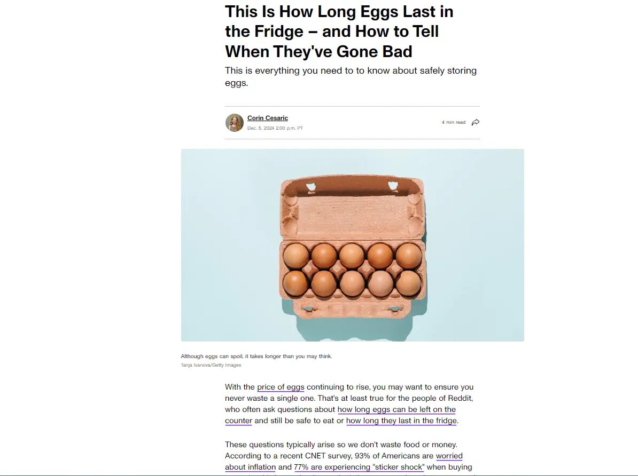Click the egg carton hero image

[352, 245]
